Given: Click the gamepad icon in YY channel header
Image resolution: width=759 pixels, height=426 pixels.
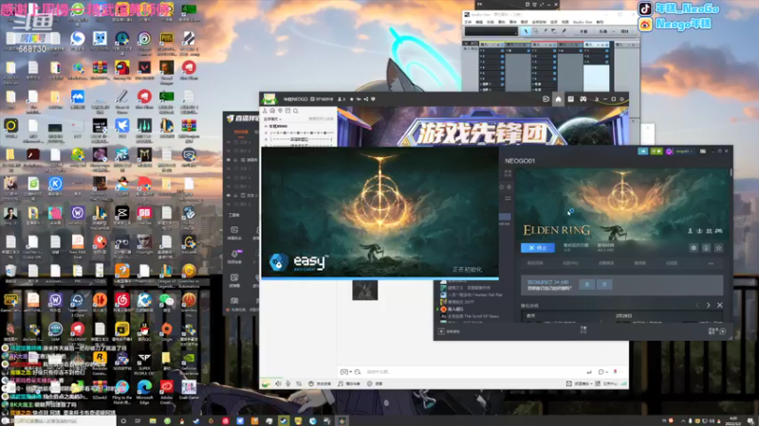Looking at the screenshot, I should pyautogui.click(x=583, y=99).
